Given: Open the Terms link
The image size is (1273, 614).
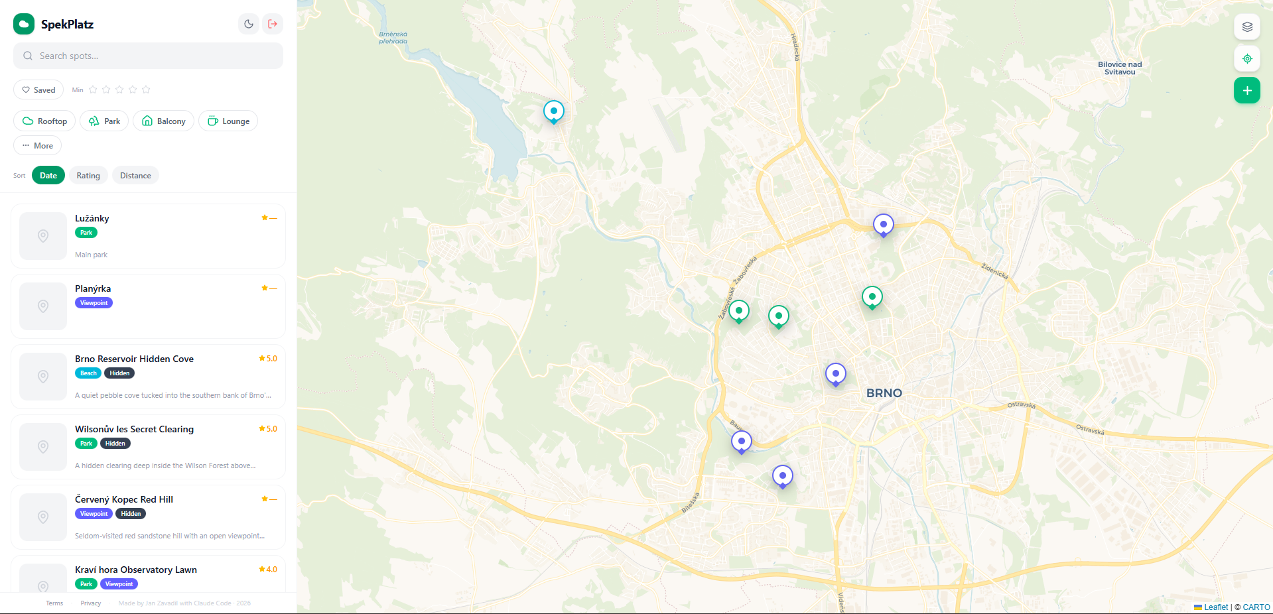Looking at the screenshot, I should pyautogui.click(x=54, y=603).
